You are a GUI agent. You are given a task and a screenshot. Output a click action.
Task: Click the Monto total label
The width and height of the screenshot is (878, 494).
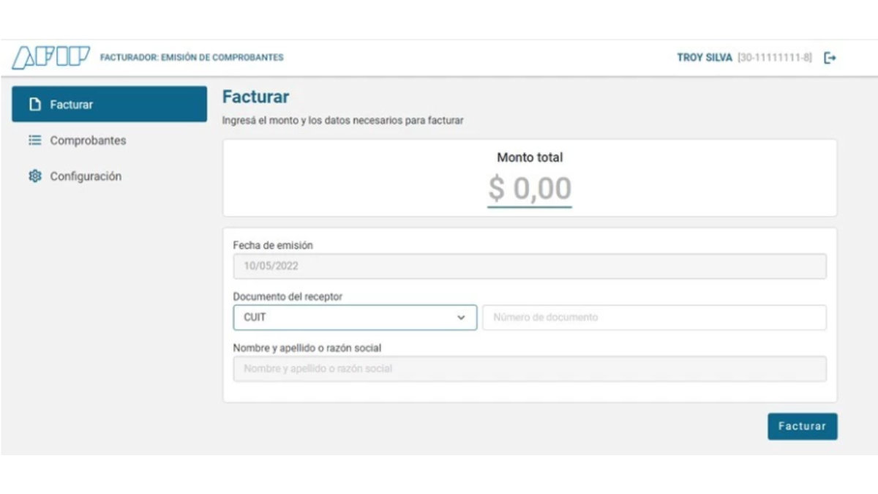530,157
